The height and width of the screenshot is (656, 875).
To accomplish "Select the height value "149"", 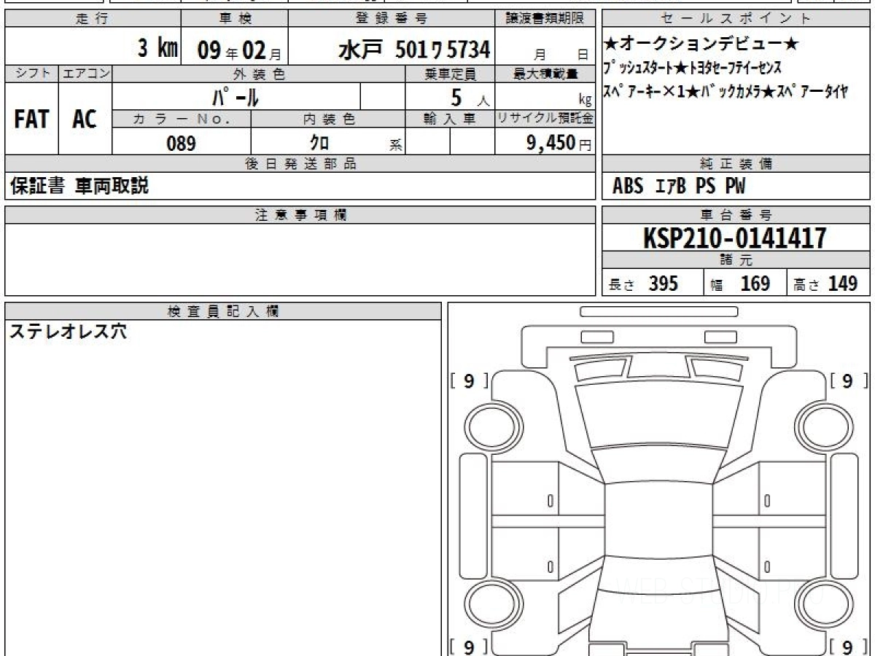I will pyautogui.click(x=843, y=284).
